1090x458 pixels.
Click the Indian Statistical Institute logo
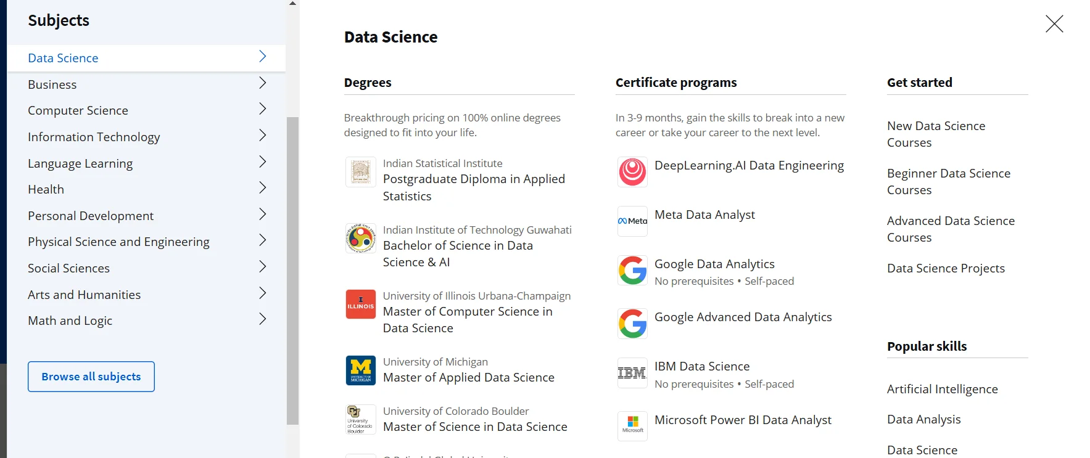coord(361,172)
